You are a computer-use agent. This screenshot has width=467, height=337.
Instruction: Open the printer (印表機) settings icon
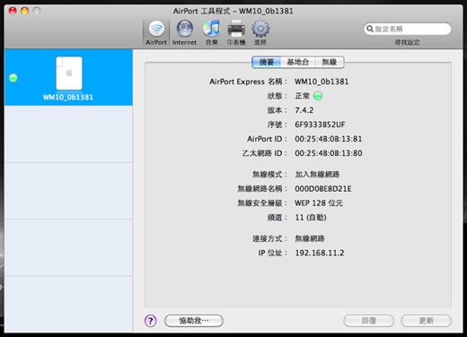(236, 32)
